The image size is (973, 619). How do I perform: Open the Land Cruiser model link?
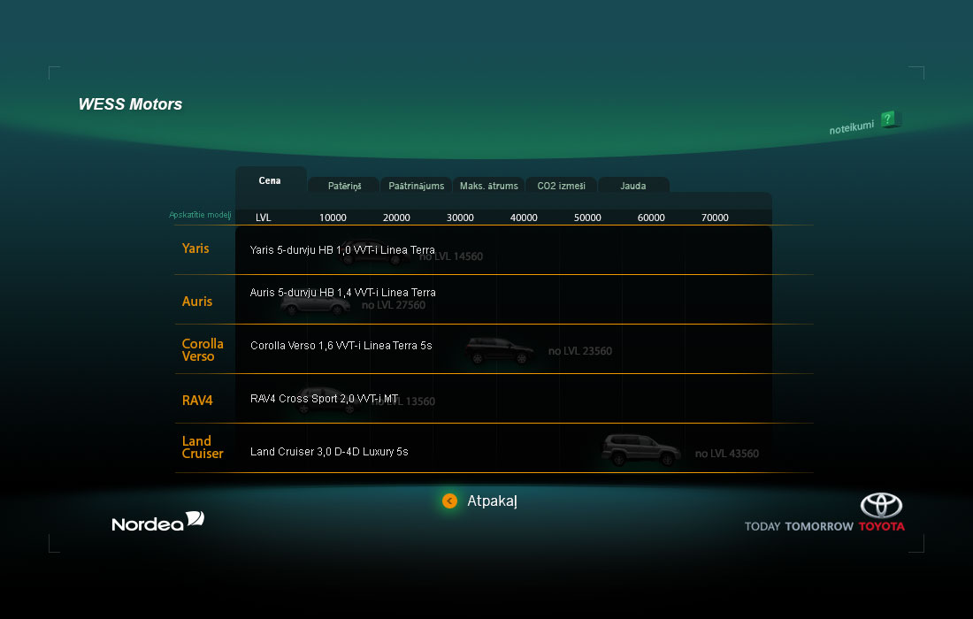203,447
